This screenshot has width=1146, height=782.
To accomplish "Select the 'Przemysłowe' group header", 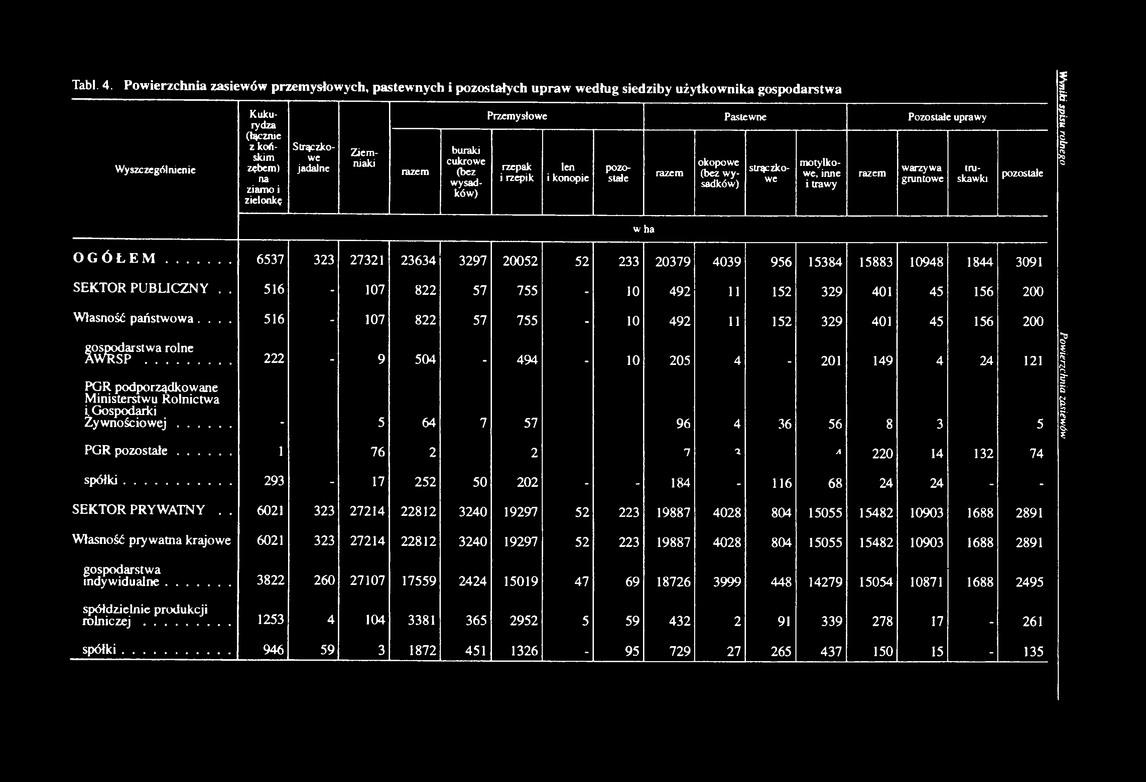I will (x=517, y=116).
